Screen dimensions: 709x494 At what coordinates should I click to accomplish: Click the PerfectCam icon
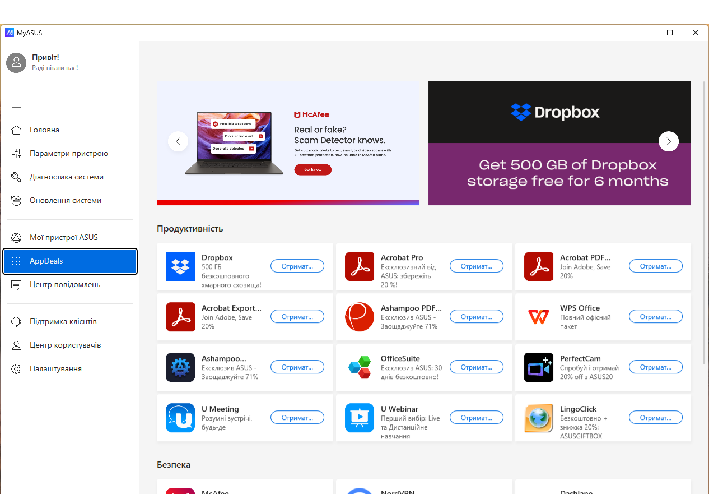pos(539,367)
